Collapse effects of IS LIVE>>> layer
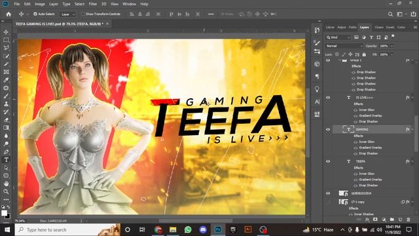Image resolution: width=419 pixels, height=236 pixels. (412, 98)
